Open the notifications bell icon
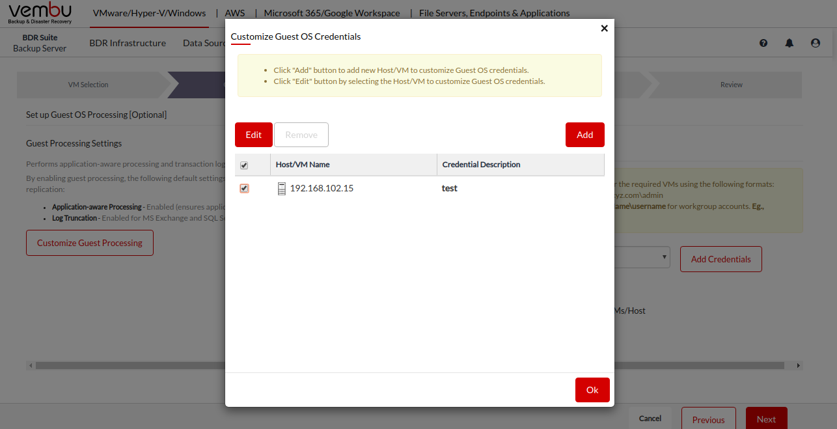The width and height of the screenshot is (837, 429). (x=789, y=43)
